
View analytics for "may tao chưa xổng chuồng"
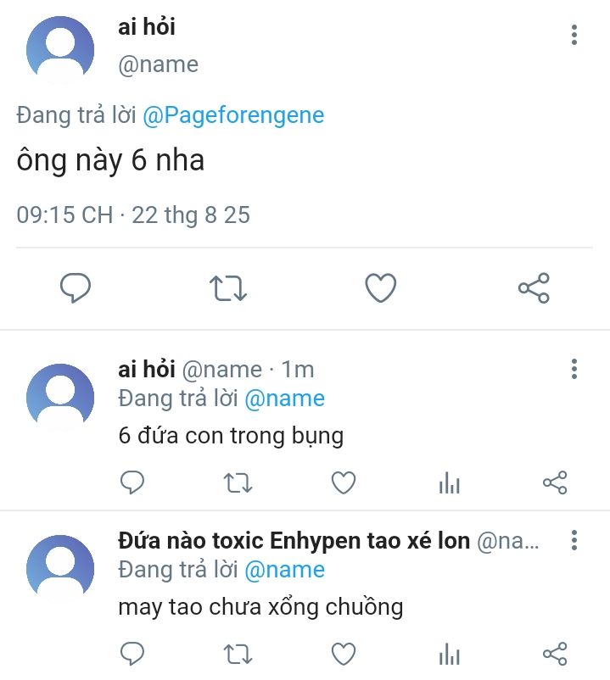pyautogui.click(x=449, y=654)
